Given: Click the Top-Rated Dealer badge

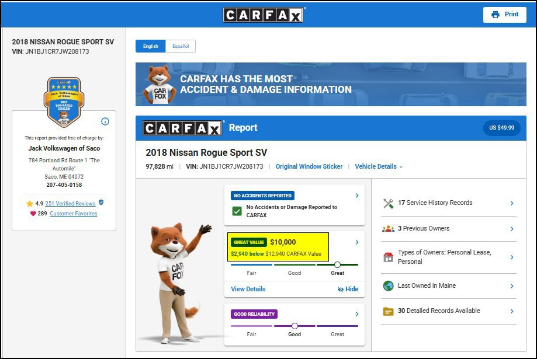Looking at the screenshot, I should point(64,102).
